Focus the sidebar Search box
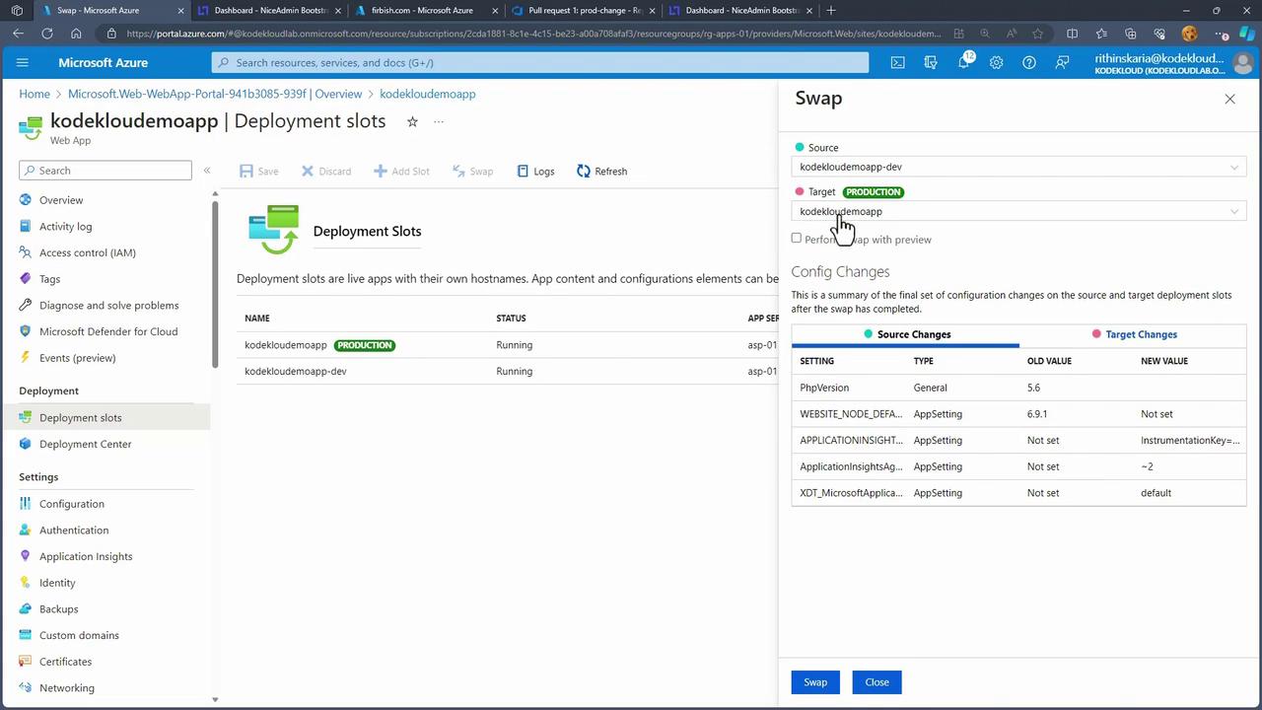The height and width of the screenshot is (710, 1262). point(105,171)
